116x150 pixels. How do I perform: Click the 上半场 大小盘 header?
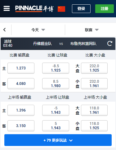[95, 97]
